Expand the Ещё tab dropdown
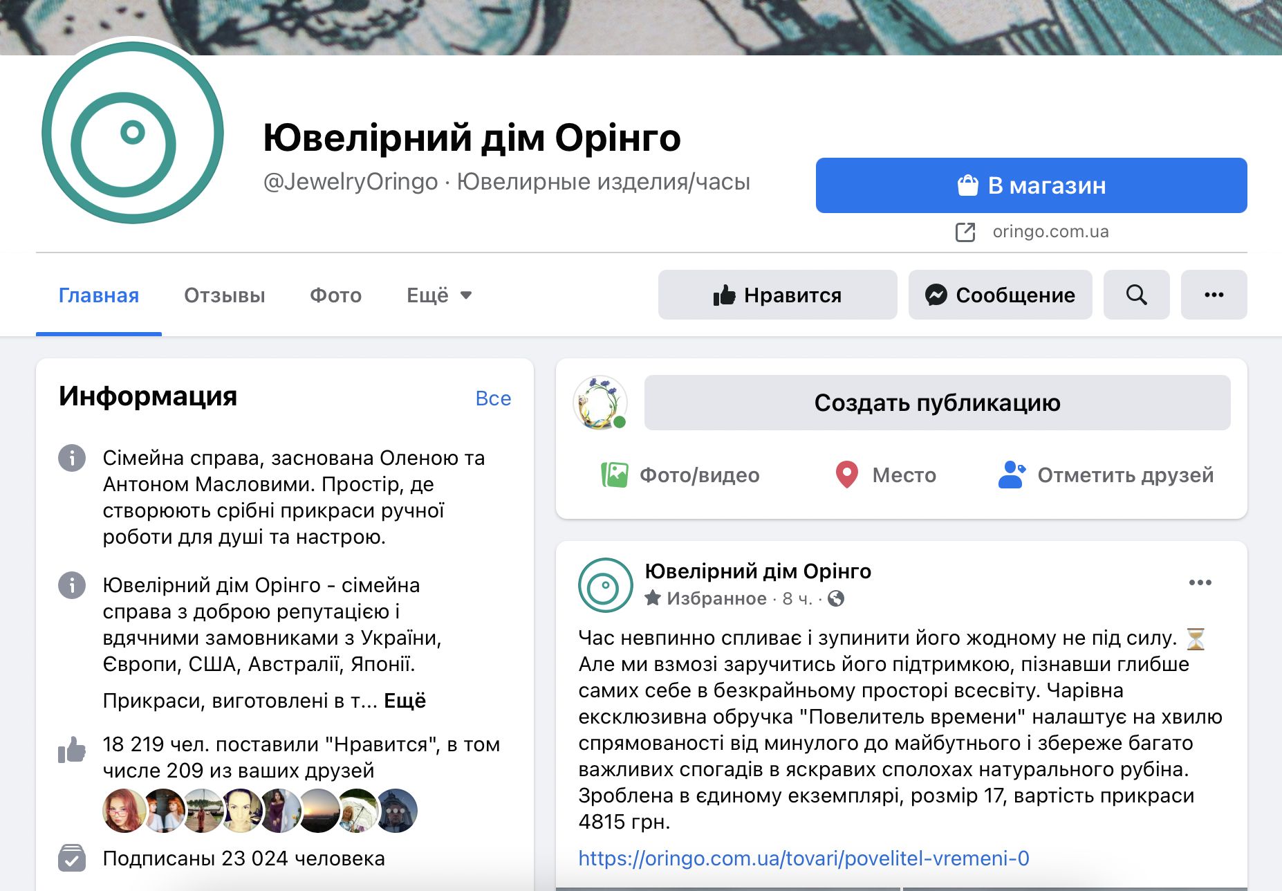 click(439, 295)
